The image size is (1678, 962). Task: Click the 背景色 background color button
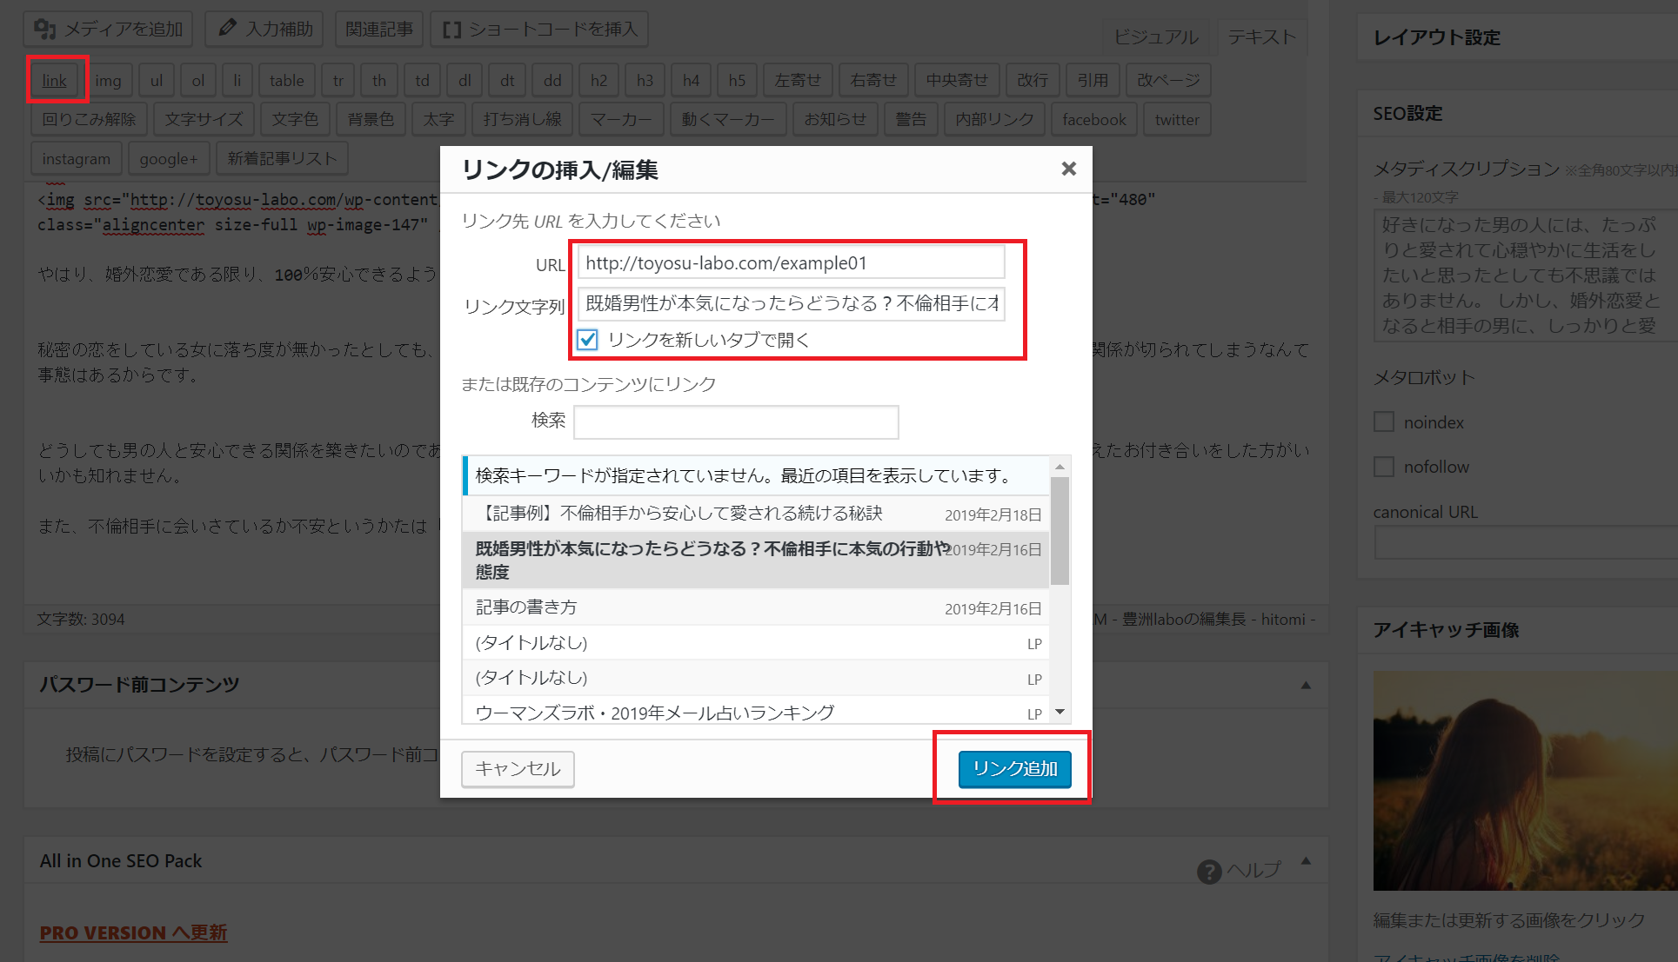(x=371, y=119)
